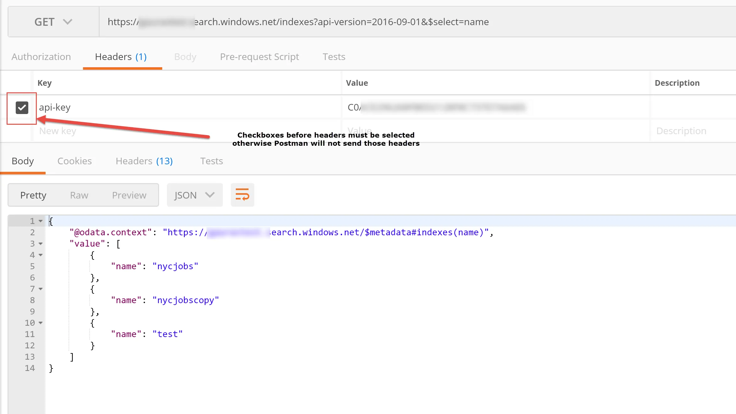This screenshot has height=414, width=736.
Task: Select the Raw response view
Action: click(x=79, y=195)
